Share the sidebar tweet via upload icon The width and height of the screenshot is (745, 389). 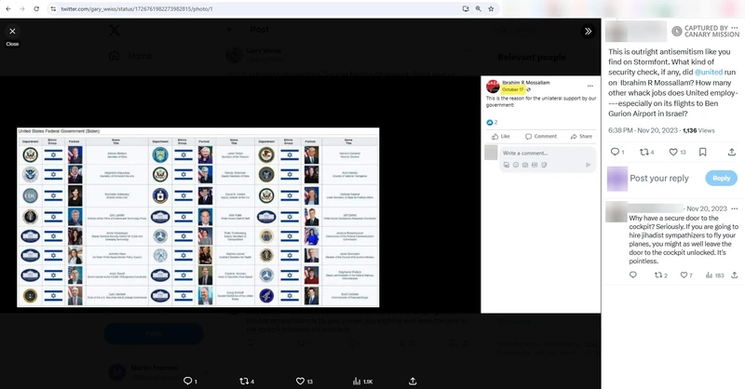732,152
